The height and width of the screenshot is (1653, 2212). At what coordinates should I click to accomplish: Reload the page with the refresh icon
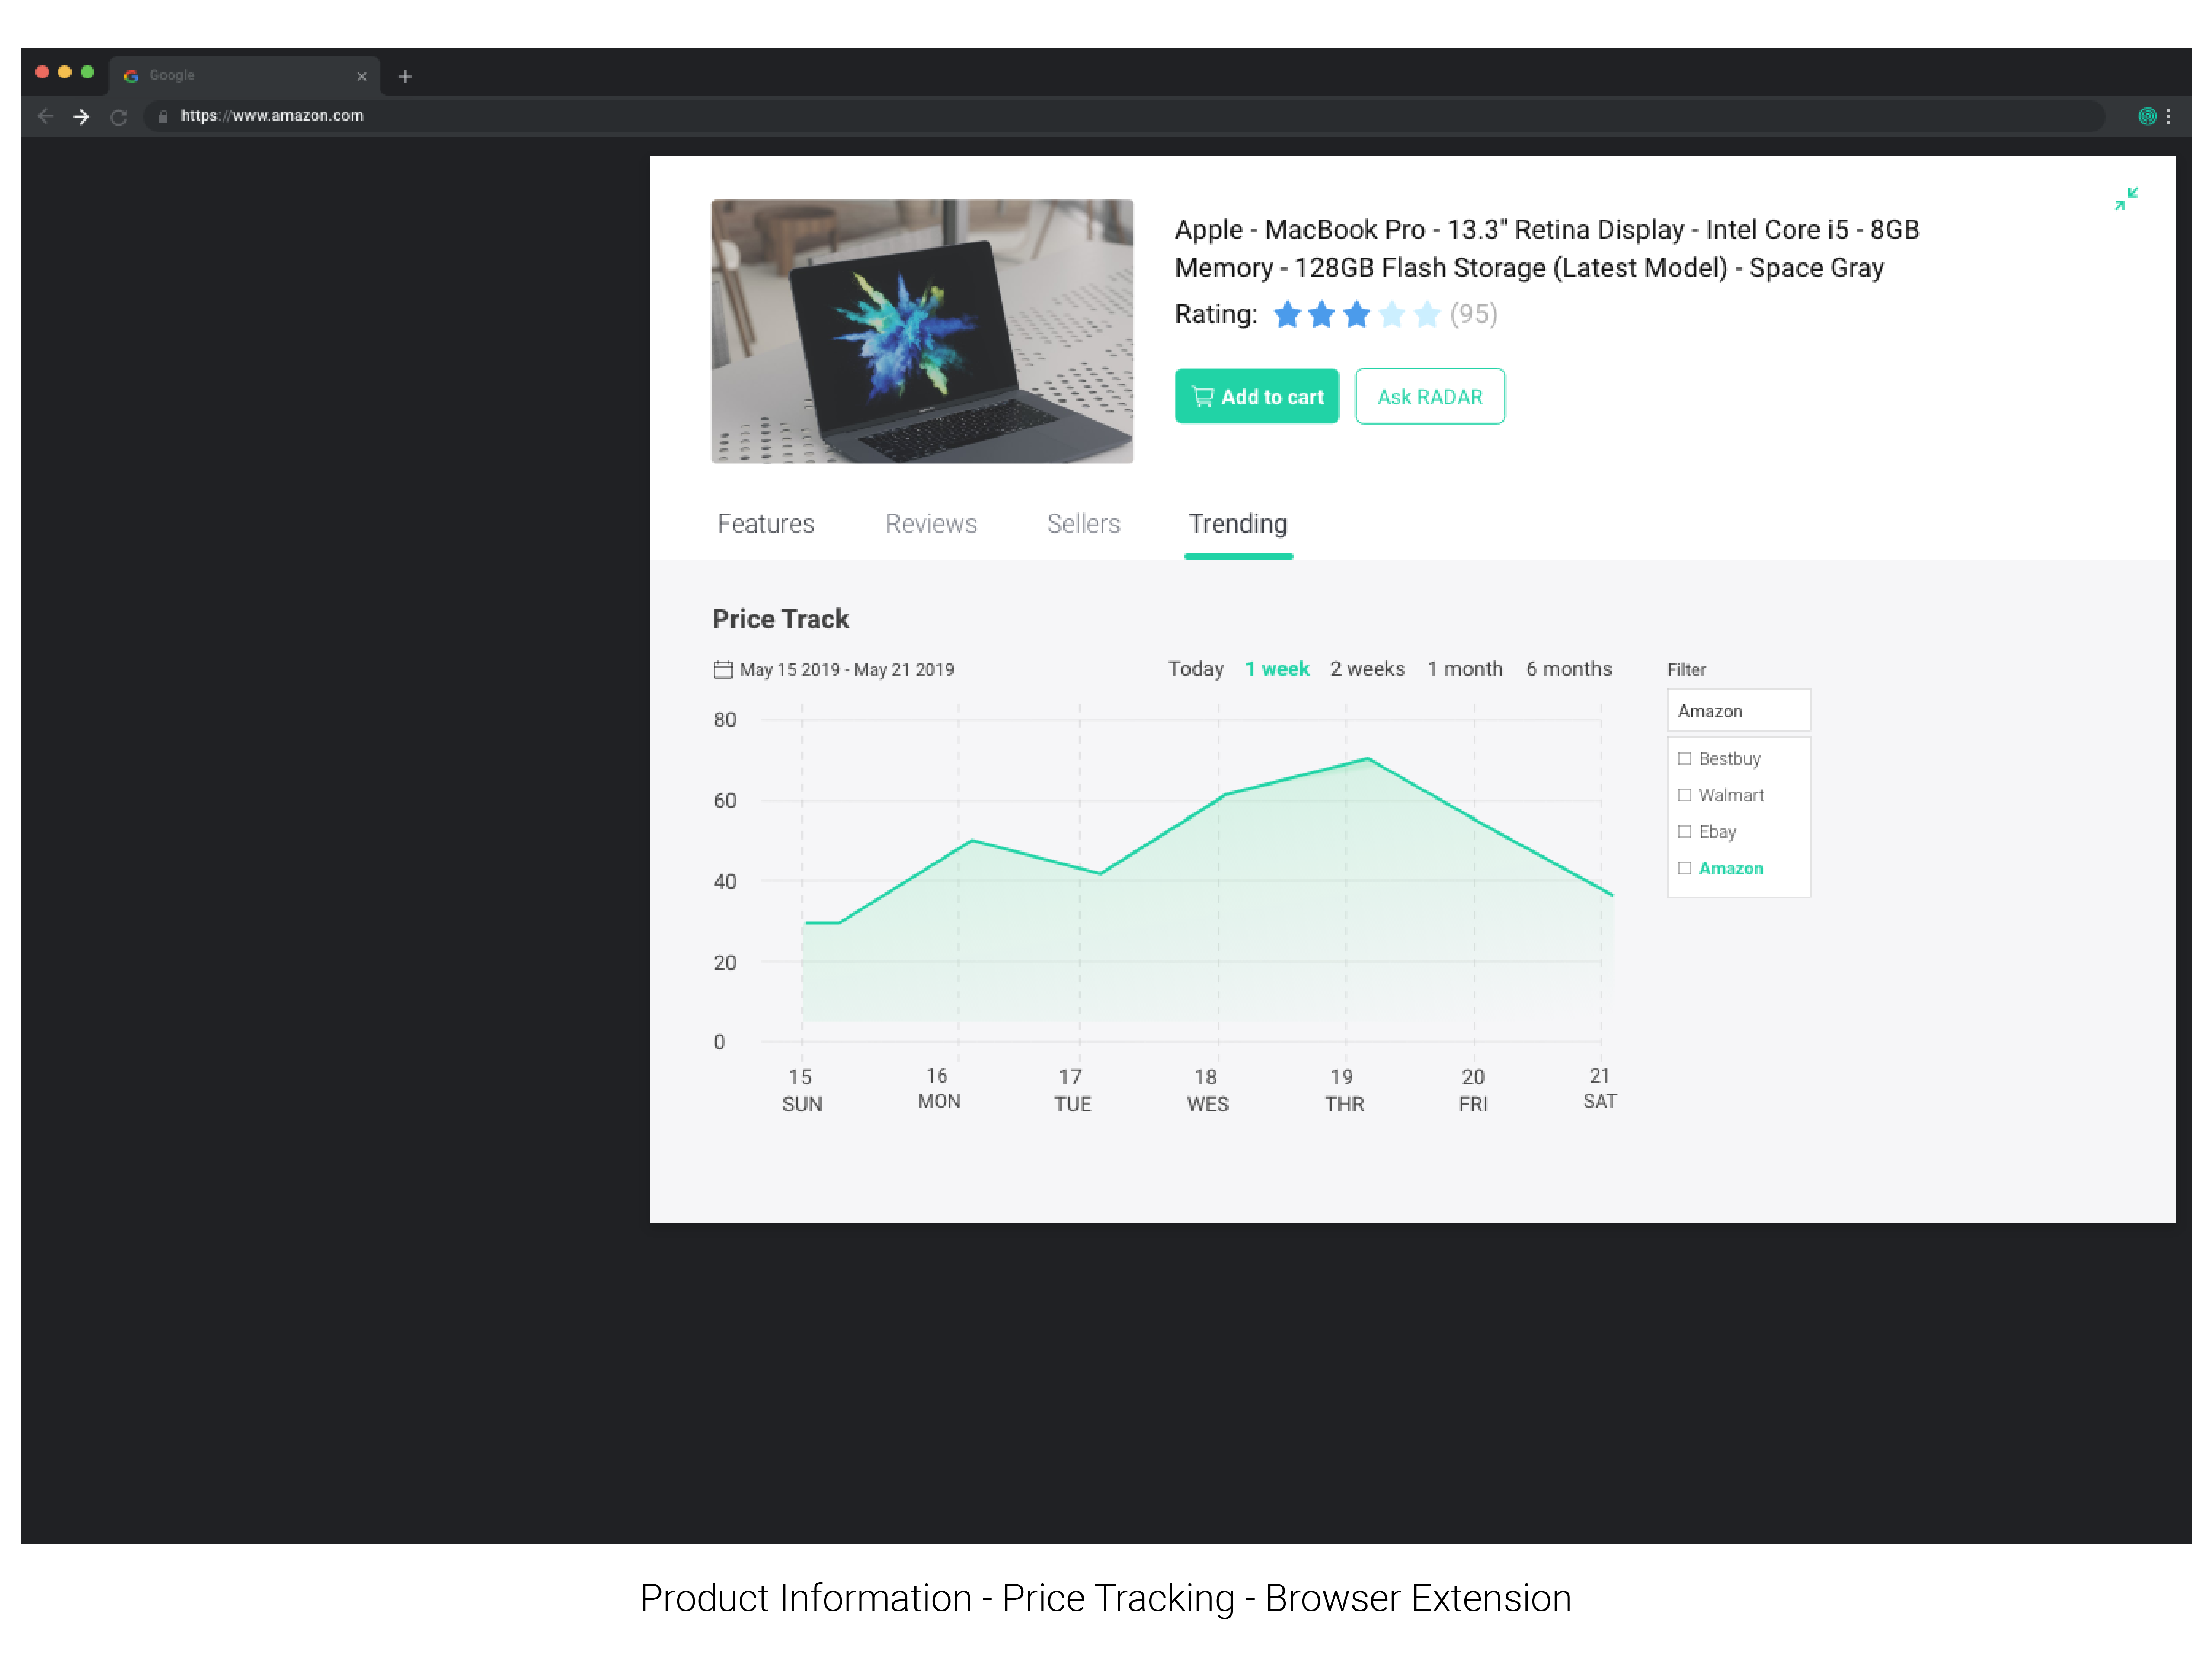click(x=118, y=117)
